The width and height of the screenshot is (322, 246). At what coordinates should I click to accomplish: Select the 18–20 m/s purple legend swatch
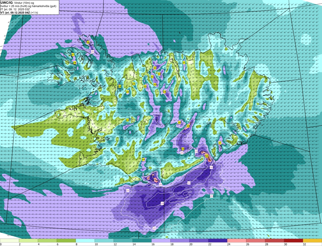[x=180, y=241]
